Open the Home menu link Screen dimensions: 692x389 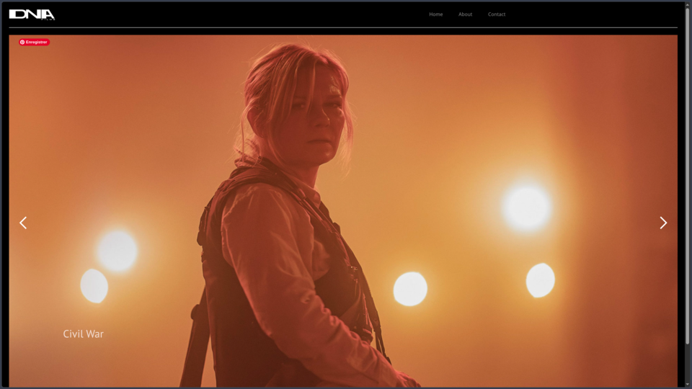point(435,14)
